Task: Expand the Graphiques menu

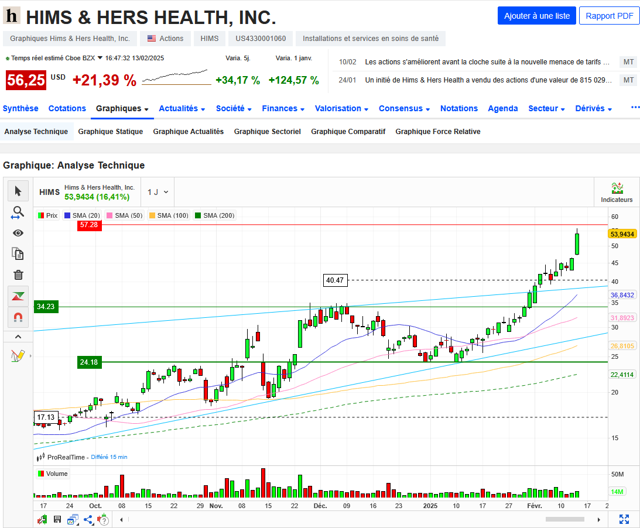Action: (x=122, y=108)
